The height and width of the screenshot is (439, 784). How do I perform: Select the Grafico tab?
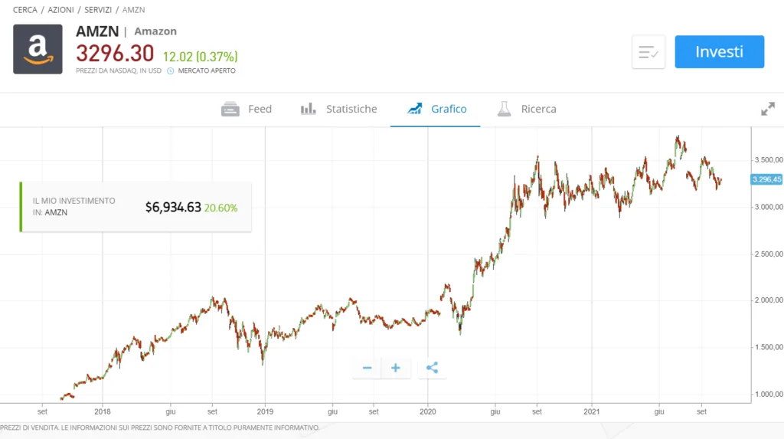tap(436, 109)
